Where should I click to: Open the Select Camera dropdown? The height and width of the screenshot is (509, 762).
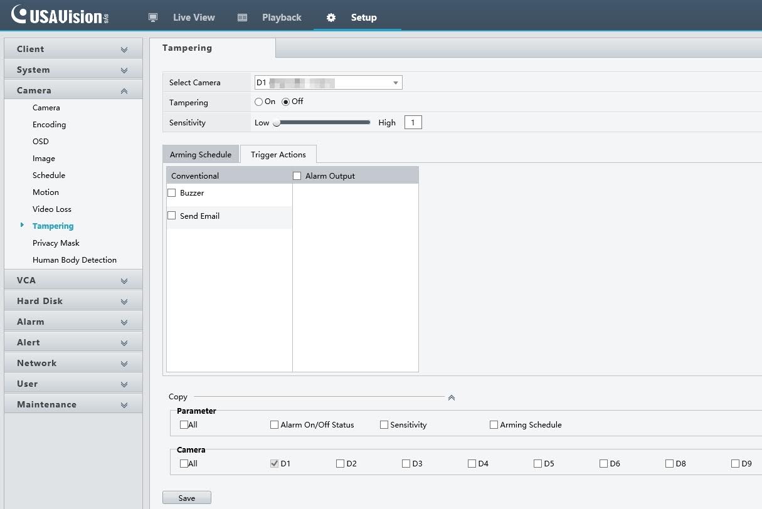coord(328,83)
